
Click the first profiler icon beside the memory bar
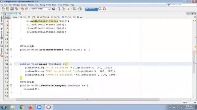(x=100, y=9)
